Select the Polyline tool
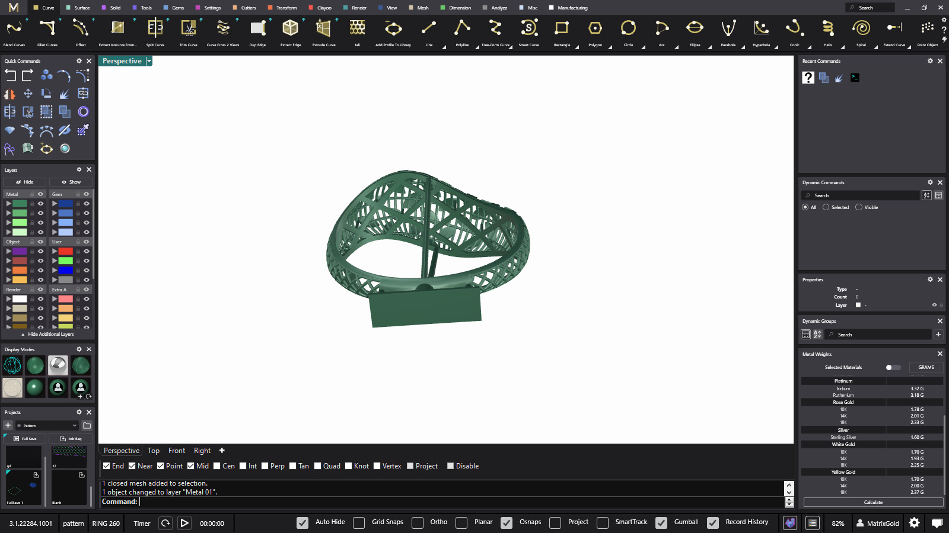949x533 pixels. (462, 32)
